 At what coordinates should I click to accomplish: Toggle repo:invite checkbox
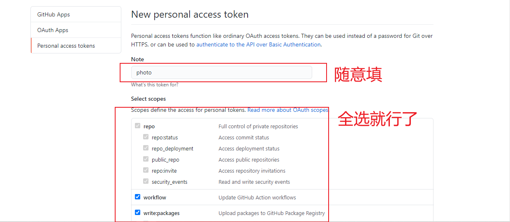146,170
